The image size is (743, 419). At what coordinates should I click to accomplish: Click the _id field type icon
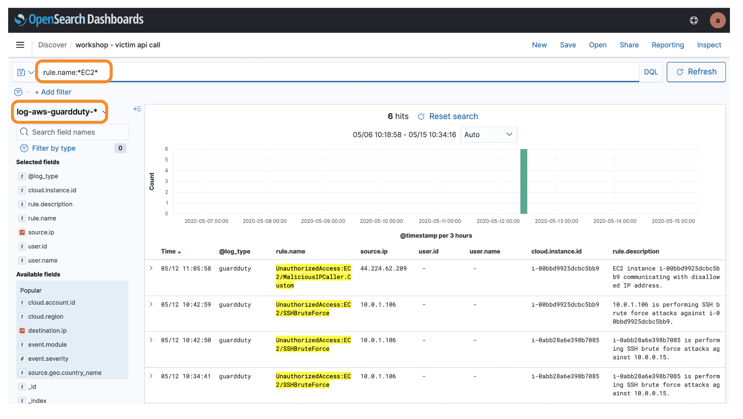pyautogui.click(x=22, y=387)
